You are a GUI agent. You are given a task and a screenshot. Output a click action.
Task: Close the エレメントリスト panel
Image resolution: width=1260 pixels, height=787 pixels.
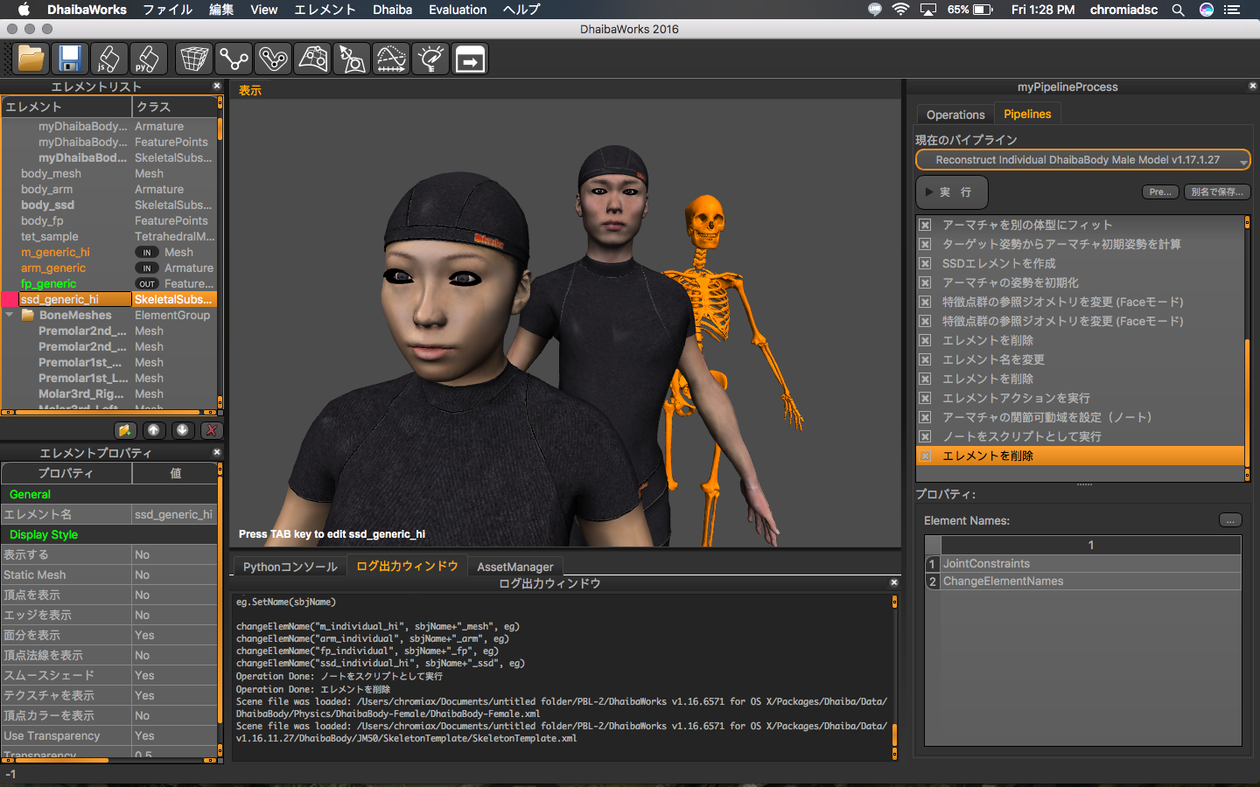point(217,86)
